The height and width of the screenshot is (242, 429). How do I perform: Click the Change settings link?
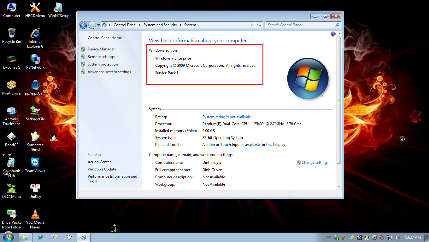tap(315, 163)
